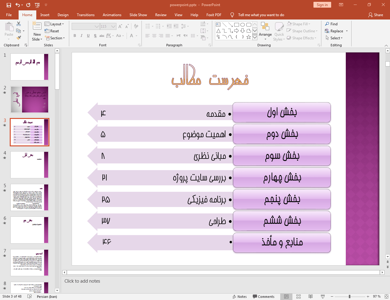The image size is (390, 300).
Task: Click the Share button
Action: click(376, 15)
